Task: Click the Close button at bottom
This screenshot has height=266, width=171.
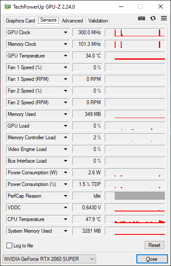Action: (x=152, y=259)
